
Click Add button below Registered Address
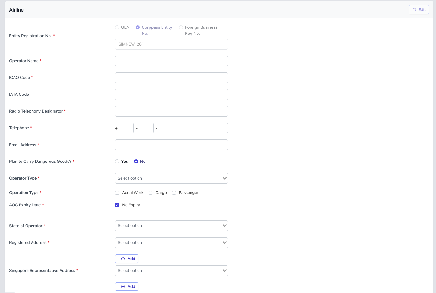127,259
